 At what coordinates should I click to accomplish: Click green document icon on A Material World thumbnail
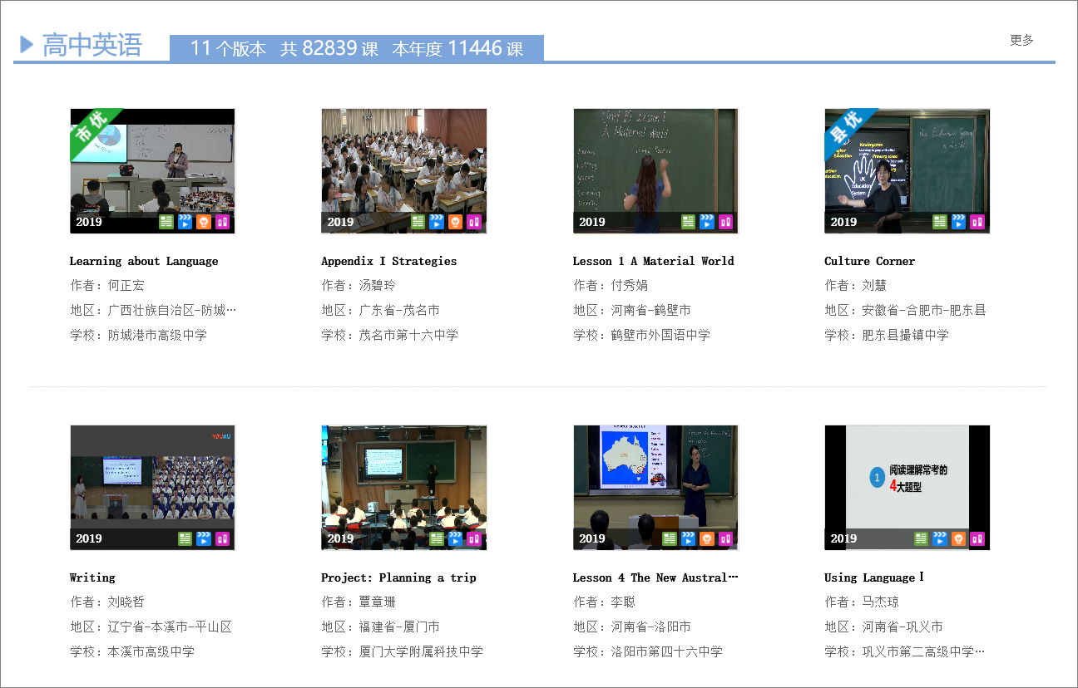point(688,222)
